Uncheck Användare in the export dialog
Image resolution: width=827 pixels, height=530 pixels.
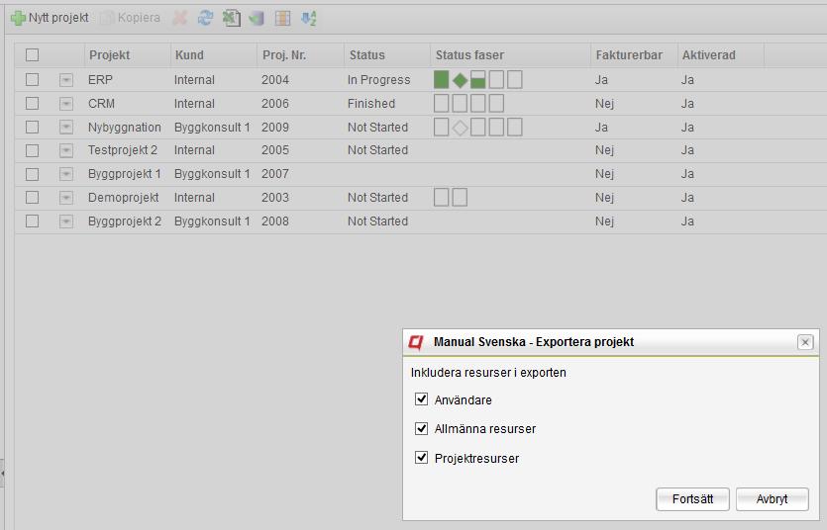point(421,398)
